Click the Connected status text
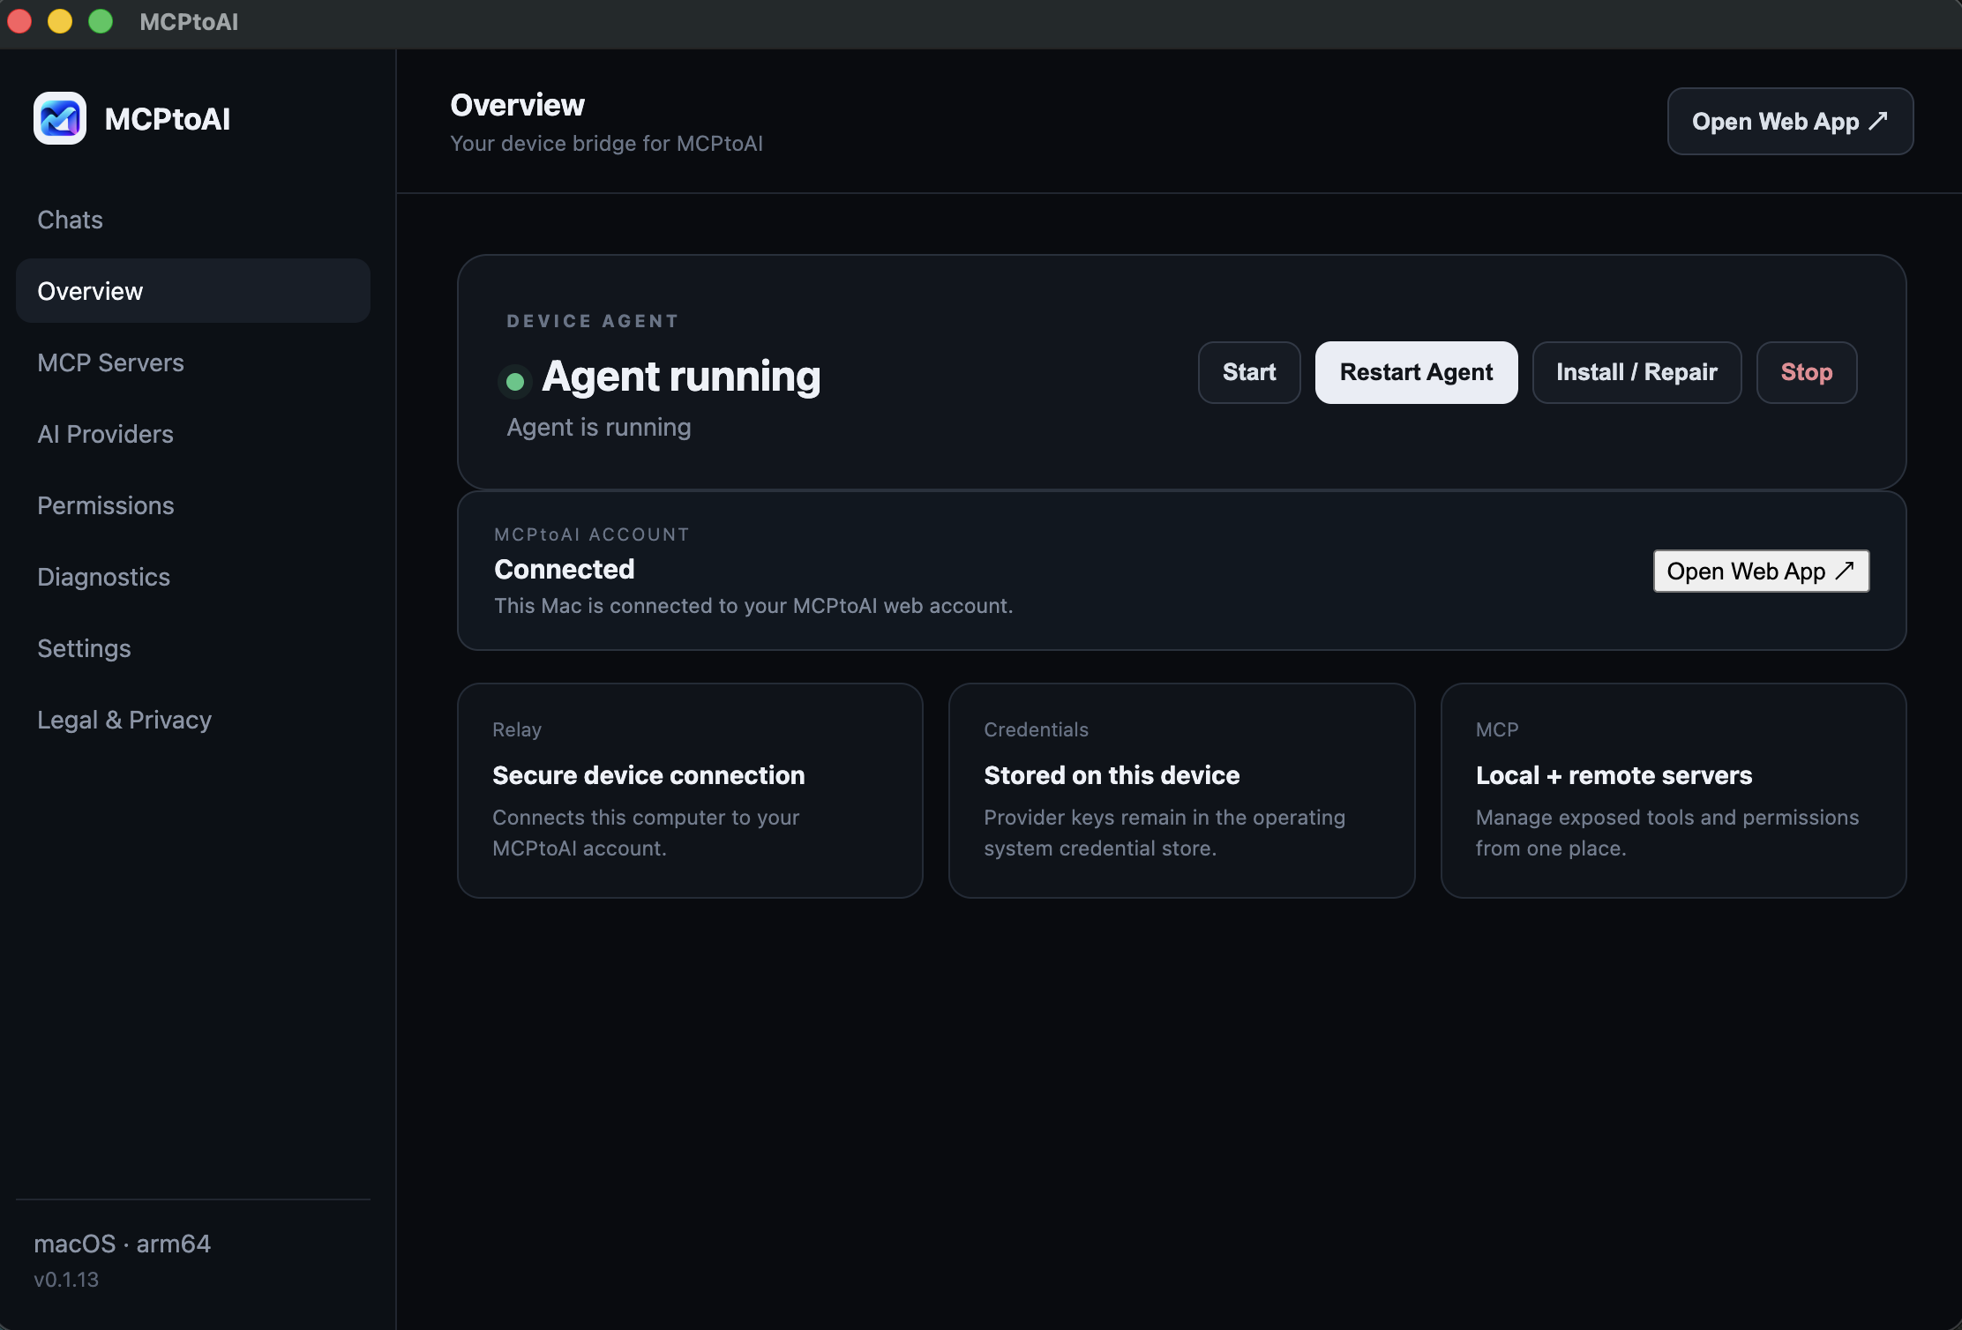 point(565,570)
